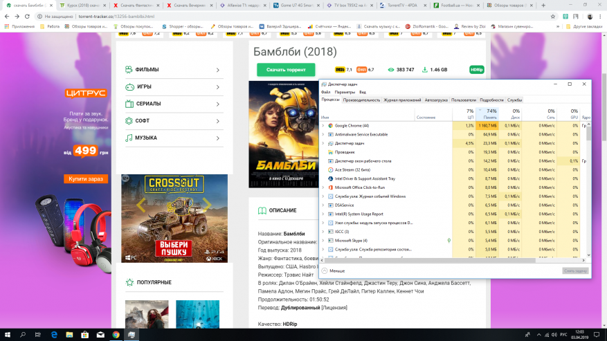Open the Параметры menu in Task Manager
This screenshot has height=341, width=607.
[x=345, y=92]
